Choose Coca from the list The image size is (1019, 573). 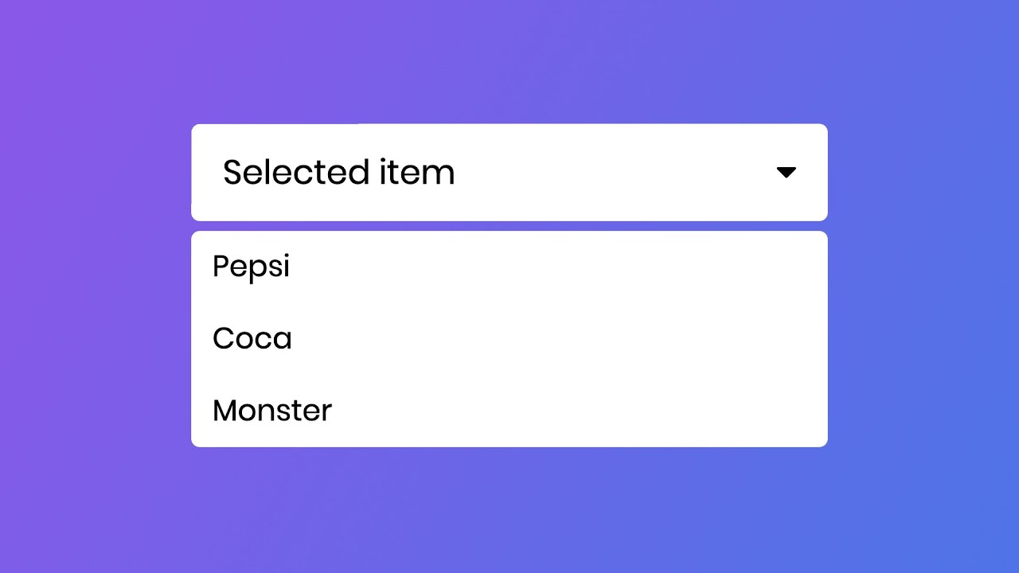pos(252,339)
